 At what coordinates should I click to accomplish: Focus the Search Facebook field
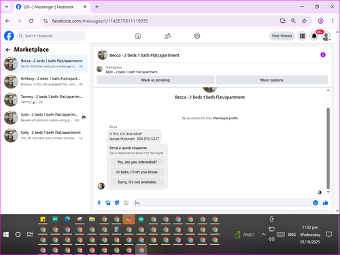51,36
